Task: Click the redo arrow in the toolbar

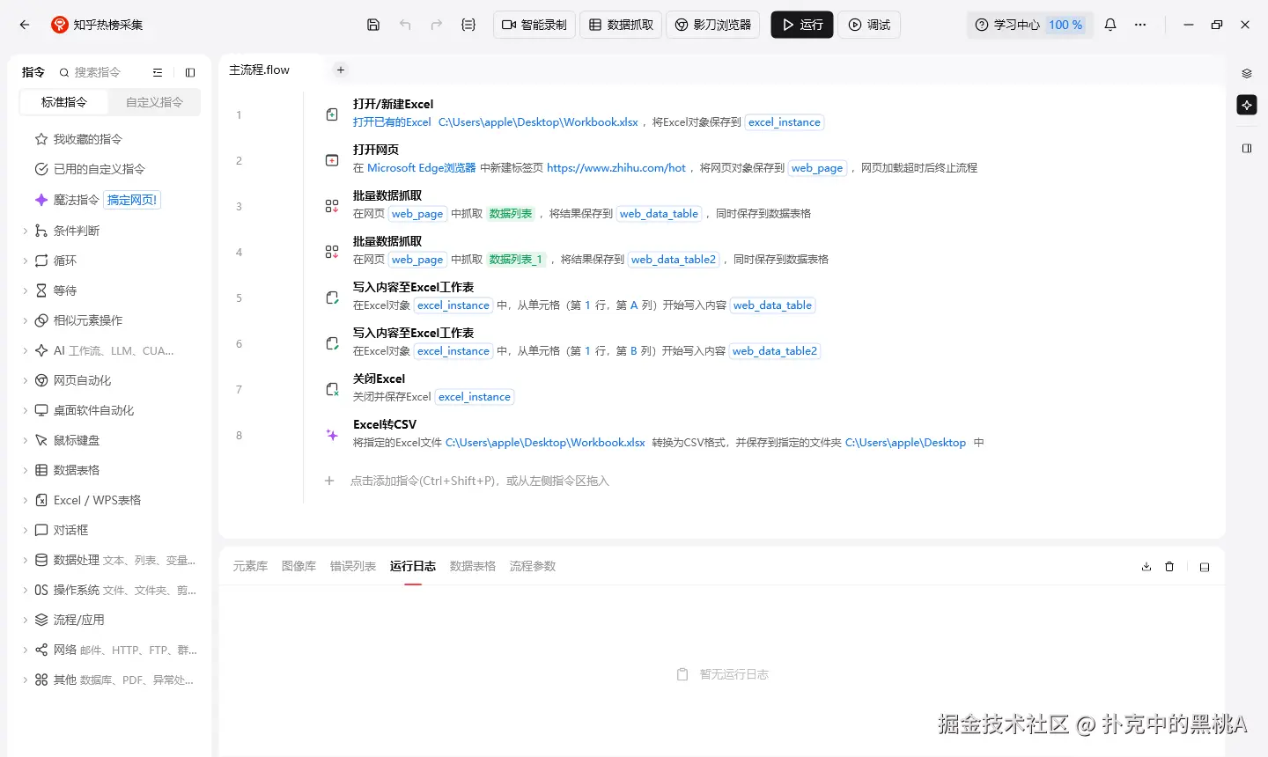Action: tap(437, 25)
